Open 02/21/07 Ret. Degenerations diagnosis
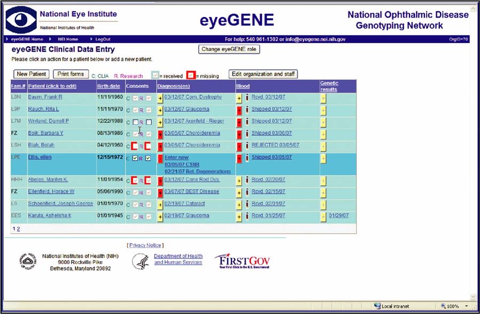 (x=198, y=171)
